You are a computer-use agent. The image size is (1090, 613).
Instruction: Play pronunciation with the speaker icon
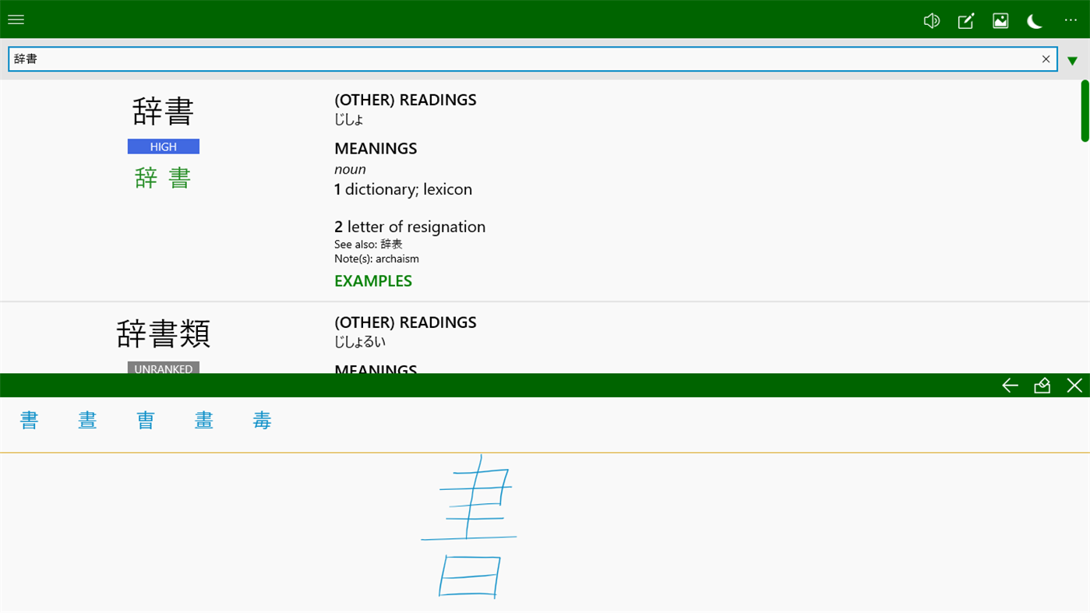931,20
